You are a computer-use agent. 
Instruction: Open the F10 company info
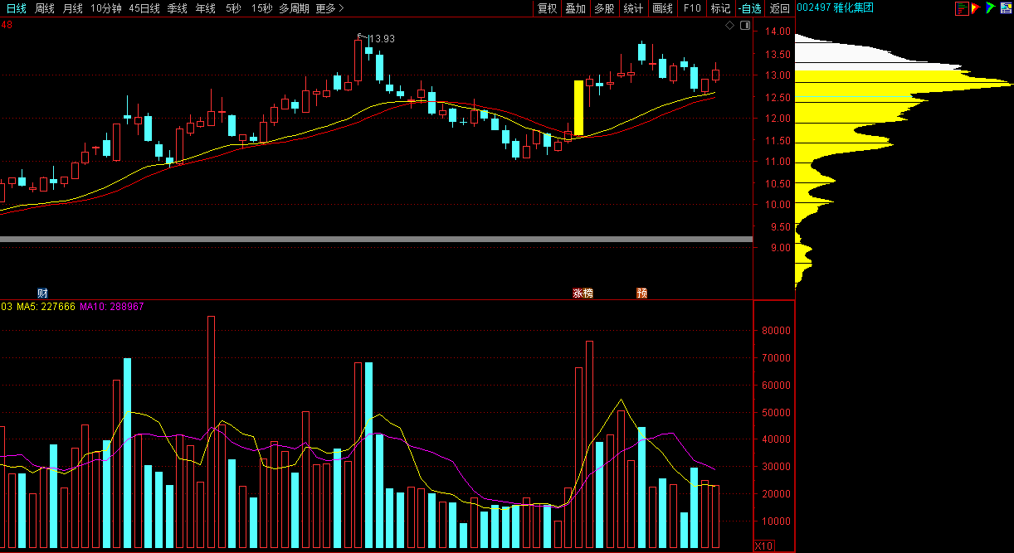[x=692, y=8]
